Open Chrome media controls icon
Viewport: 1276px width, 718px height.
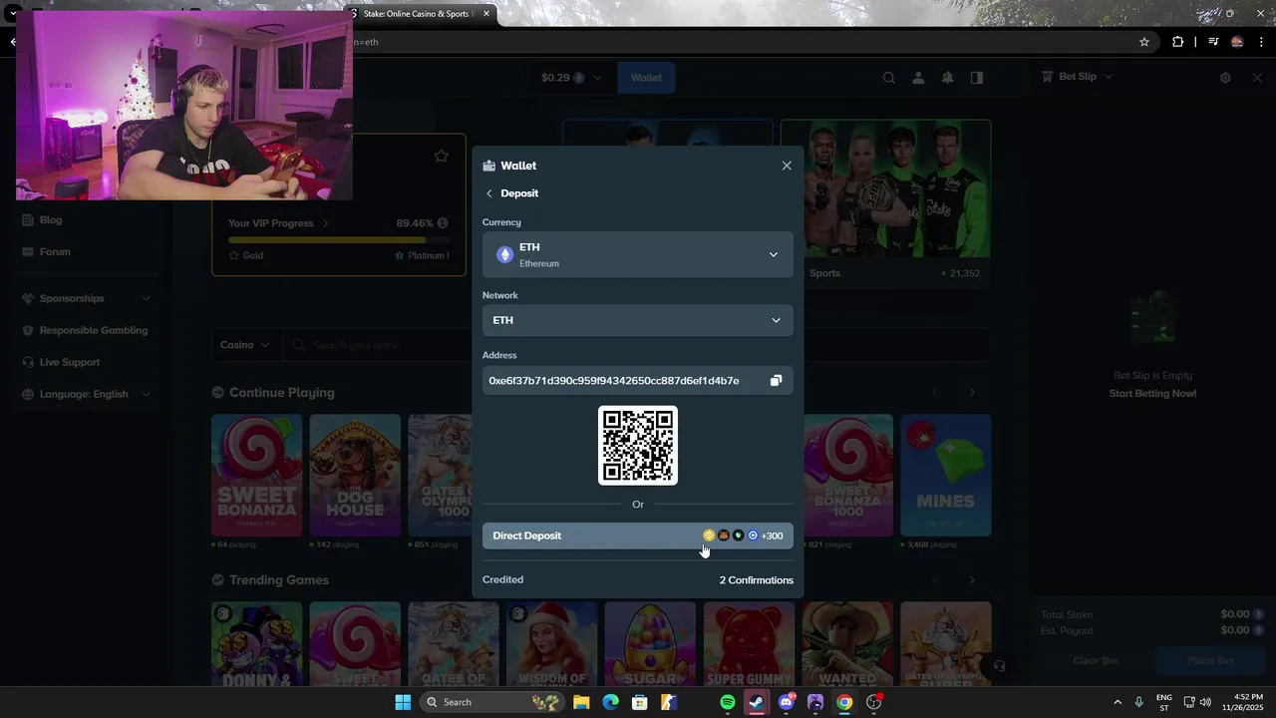click(x=1213, y=42)
